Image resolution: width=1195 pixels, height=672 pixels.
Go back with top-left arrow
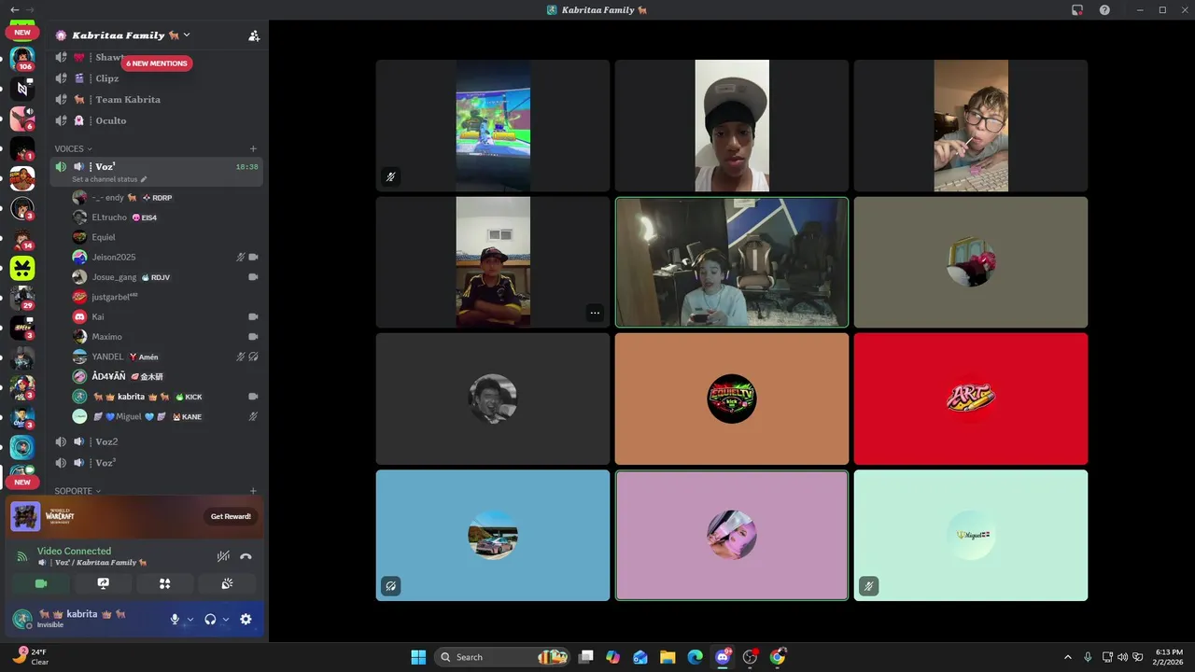coord(14,9)
